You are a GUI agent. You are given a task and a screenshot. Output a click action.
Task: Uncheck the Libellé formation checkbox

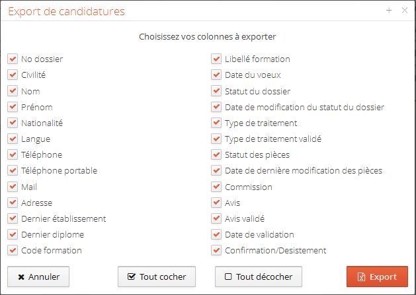tap(216, 59)
